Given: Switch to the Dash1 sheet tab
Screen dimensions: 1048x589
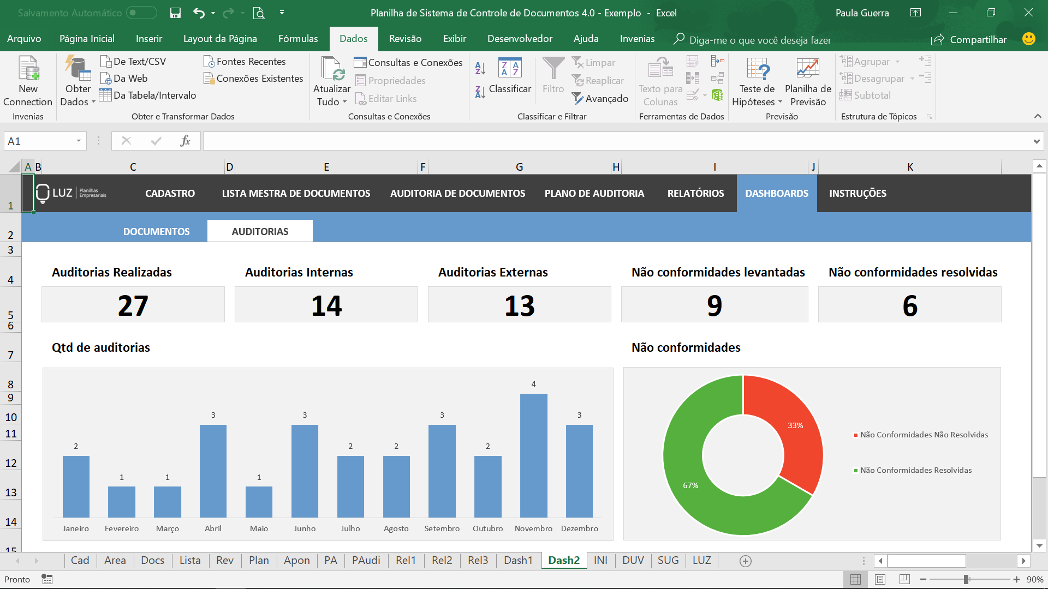Looking at the screenshot, I should point(518,561).
